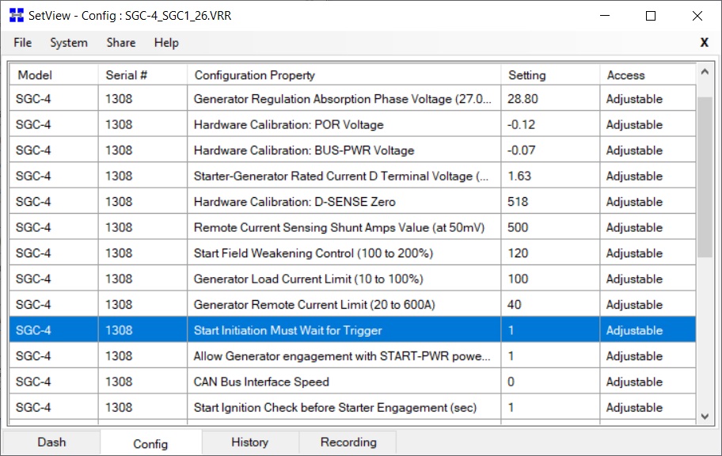Select the CAN Bus Interface Speed row
This screenshot has height=456, width=722.
[261, 382]
